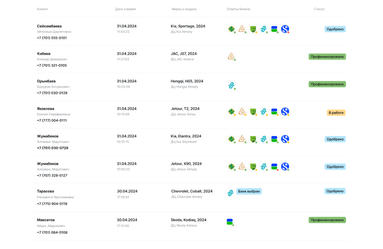The image size is (383, 249).
Task: Open client Сейсембаева's name link
Action: coord(49,26)
